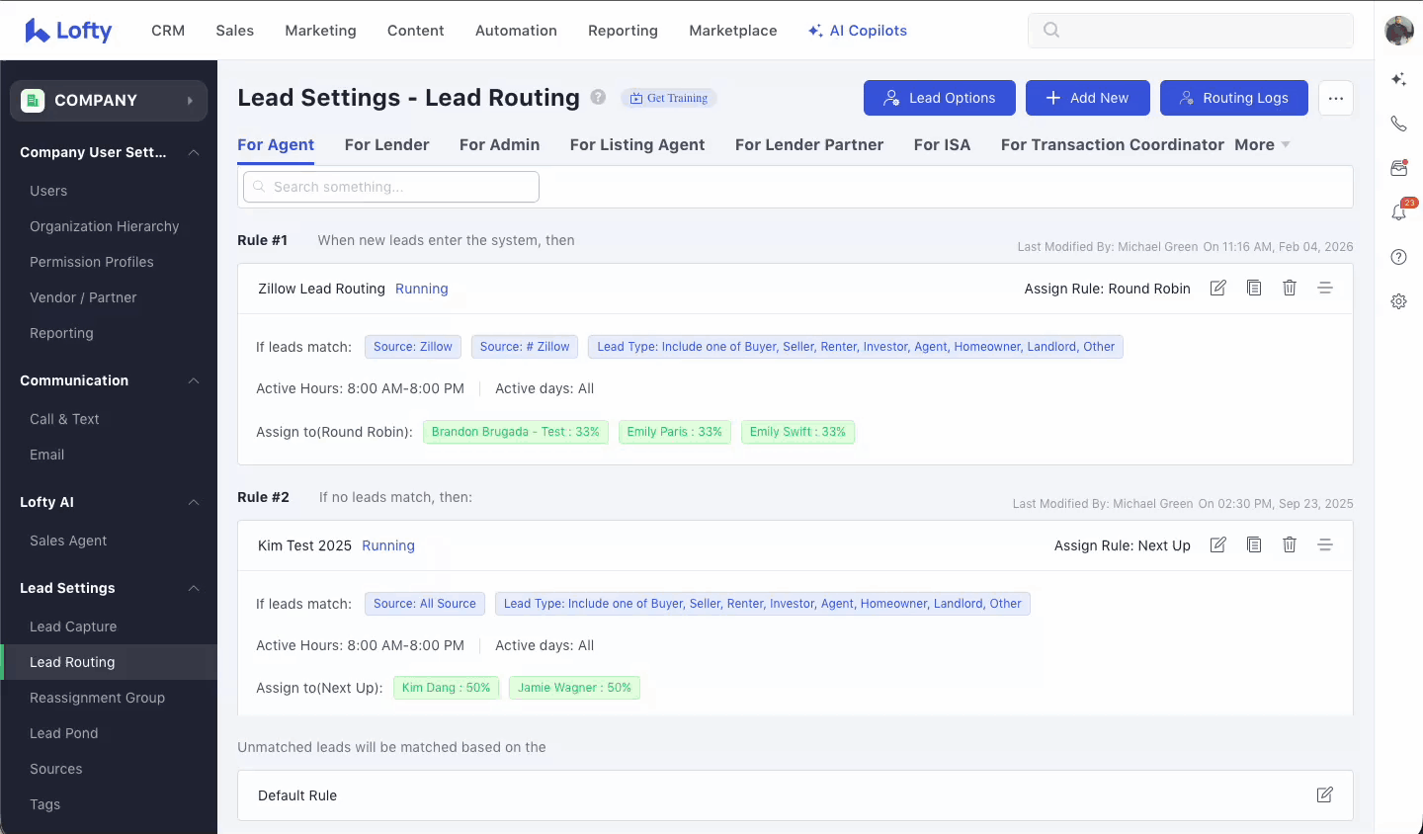Select the For Agent tab
The height and width of the screenshot is (834, 1423).
pos(276,144)
